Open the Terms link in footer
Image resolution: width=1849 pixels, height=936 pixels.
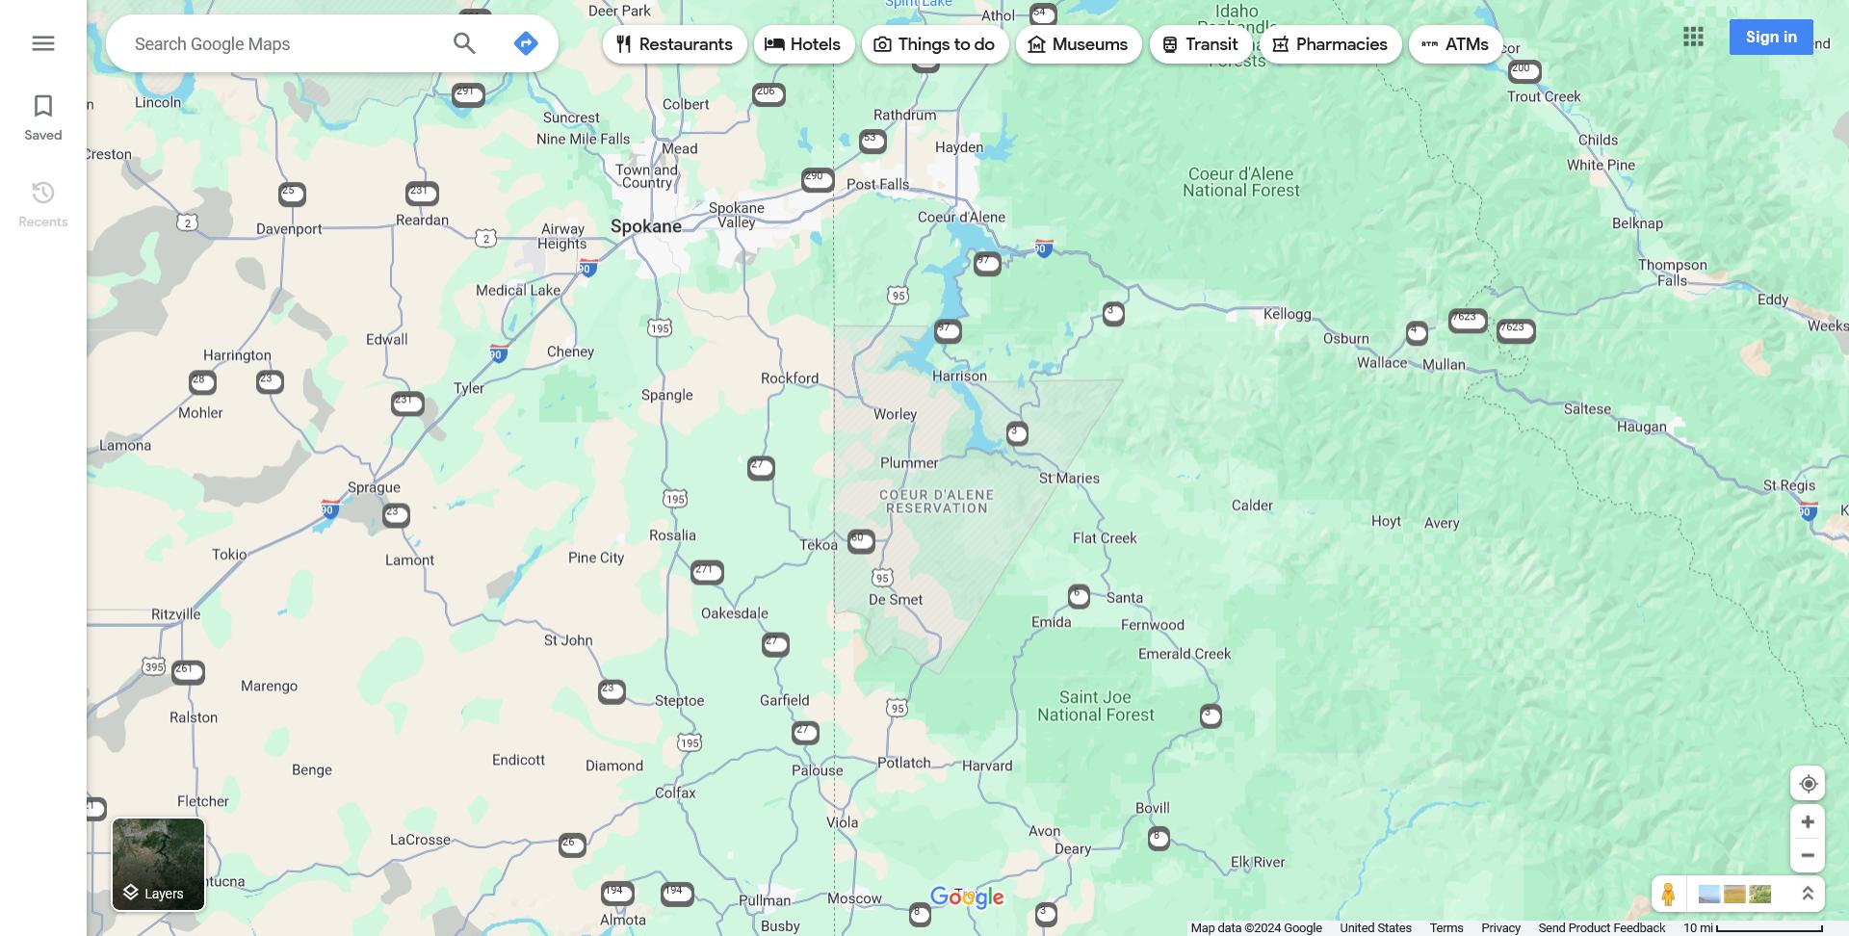(1445, 928)
